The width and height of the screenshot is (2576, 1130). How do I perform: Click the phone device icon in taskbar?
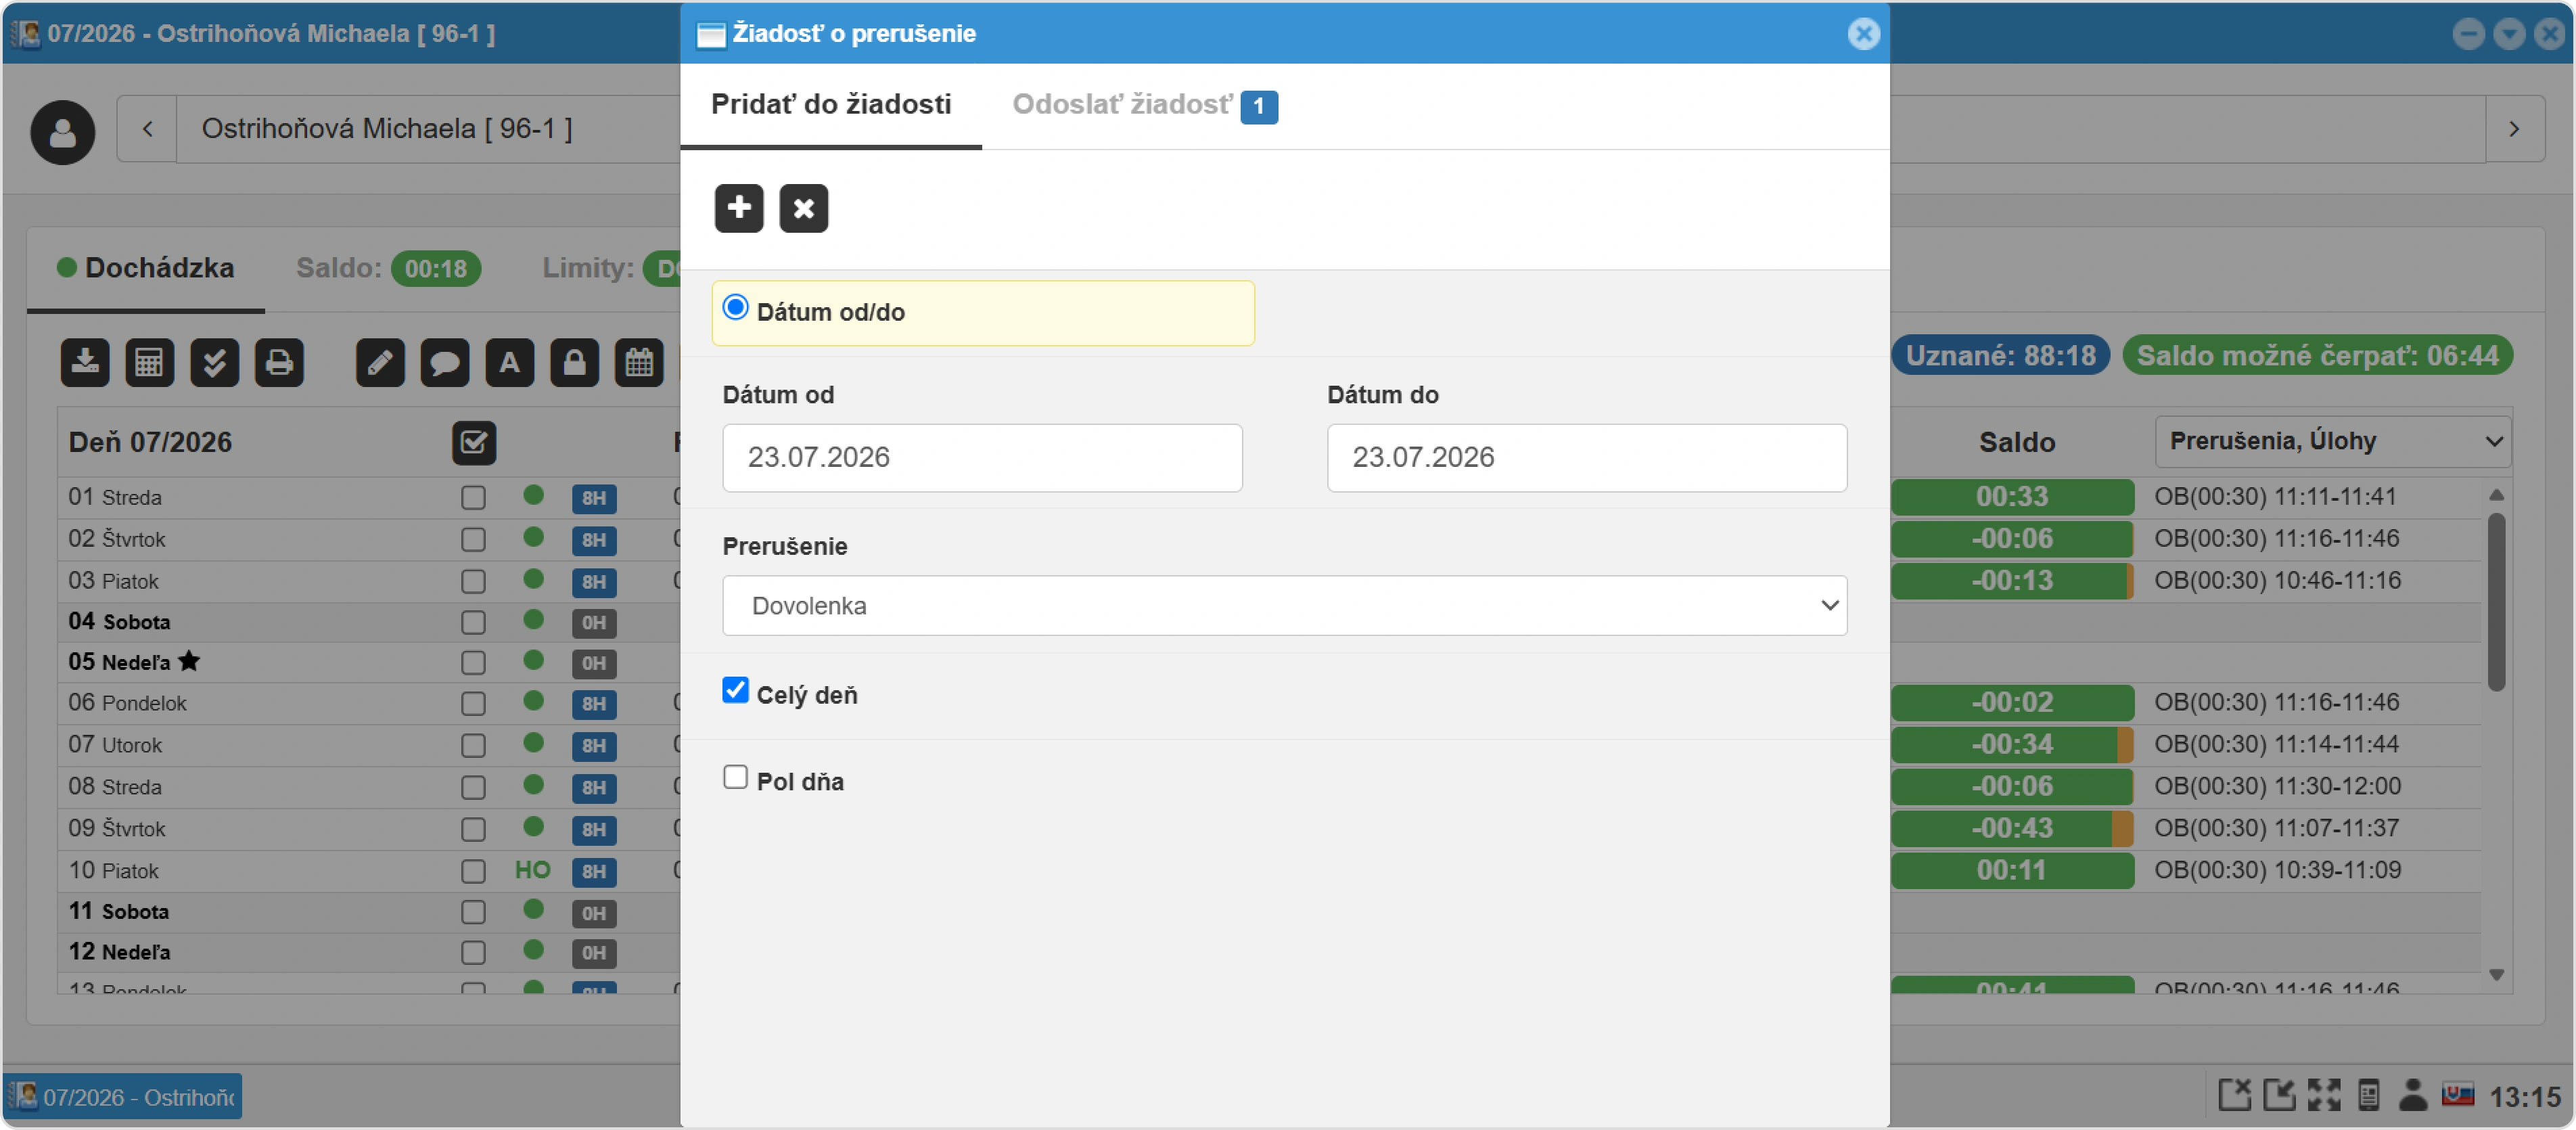pyautogui.click(x=2368, y=1095)
